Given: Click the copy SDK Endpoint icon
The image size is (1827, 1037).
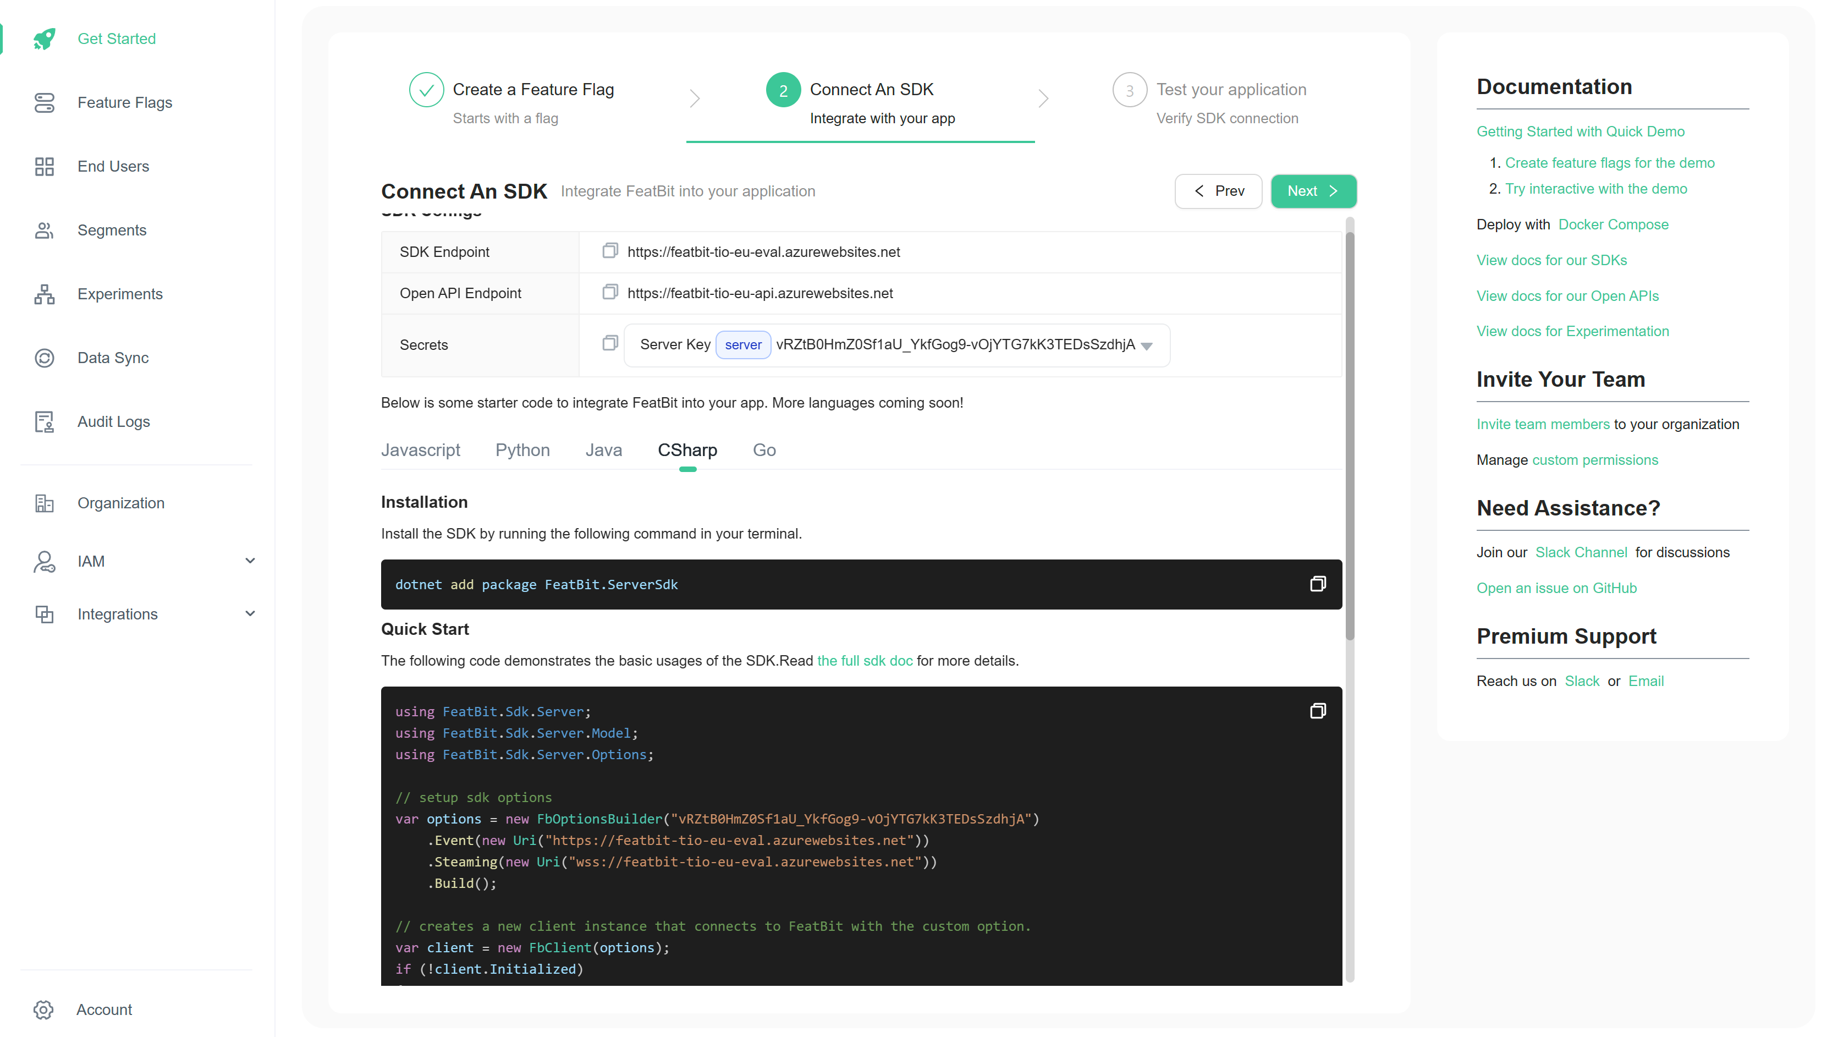Looking at the screenshot, I should pyautogui.click(x=609, y=251).
